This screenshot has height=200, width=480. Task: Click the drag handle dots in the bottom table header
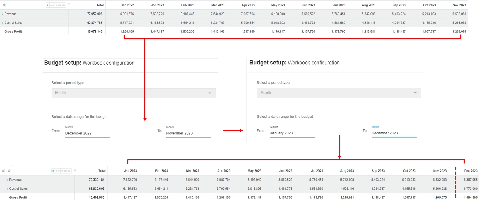point(75,171)
